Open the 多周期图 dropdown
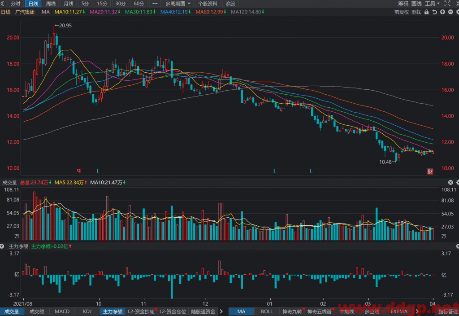 (x=178, y=4)
